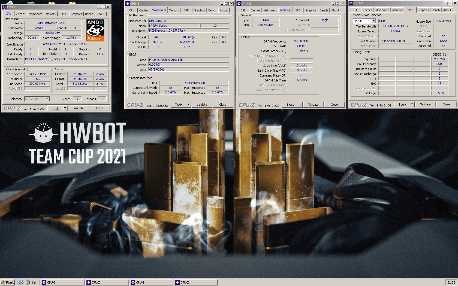Click Validate in the CPU window
The height and width of the screenshot is (286, 458).
[x=79, y=108]
